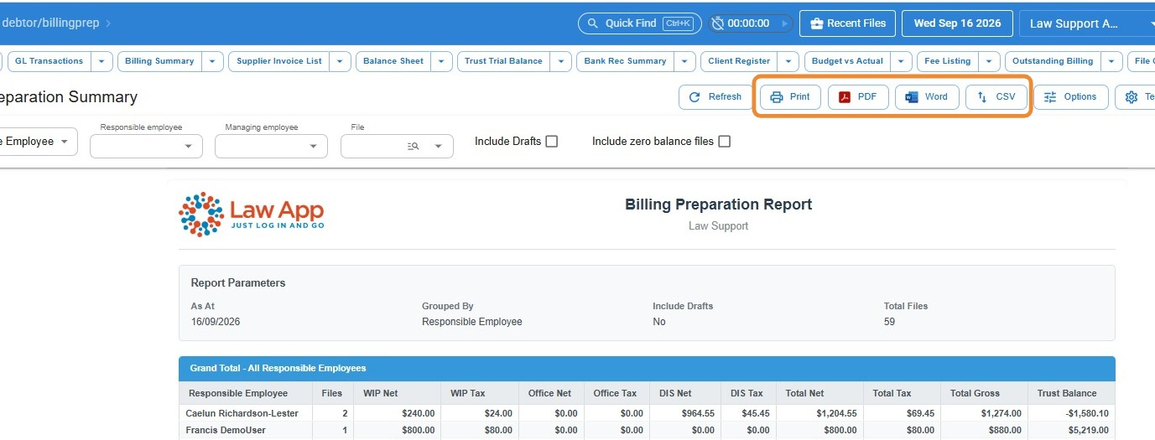1155x440 pixels.
Task: Click the Office Net column header
Action: (x=549, y=393)
